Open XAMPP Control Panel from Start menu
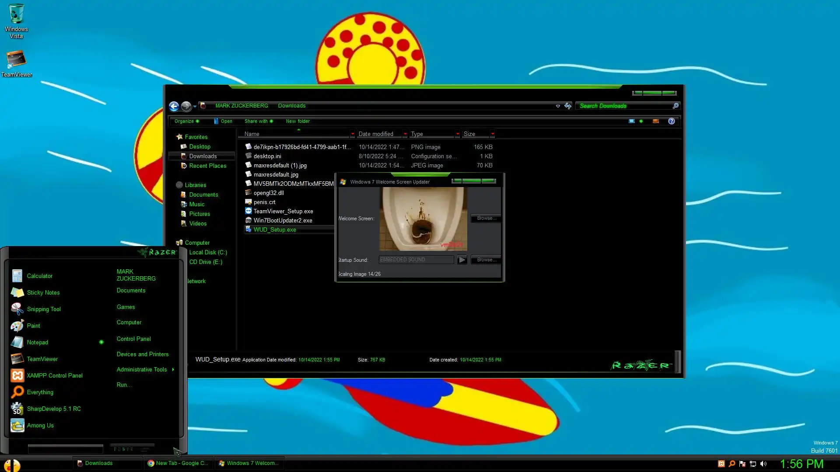840x472 pixels. [x=55, y=375]
